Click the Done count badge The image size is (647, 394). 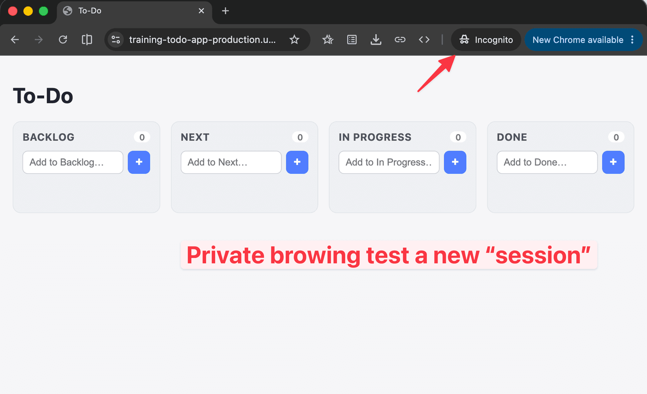coord(616,137)
